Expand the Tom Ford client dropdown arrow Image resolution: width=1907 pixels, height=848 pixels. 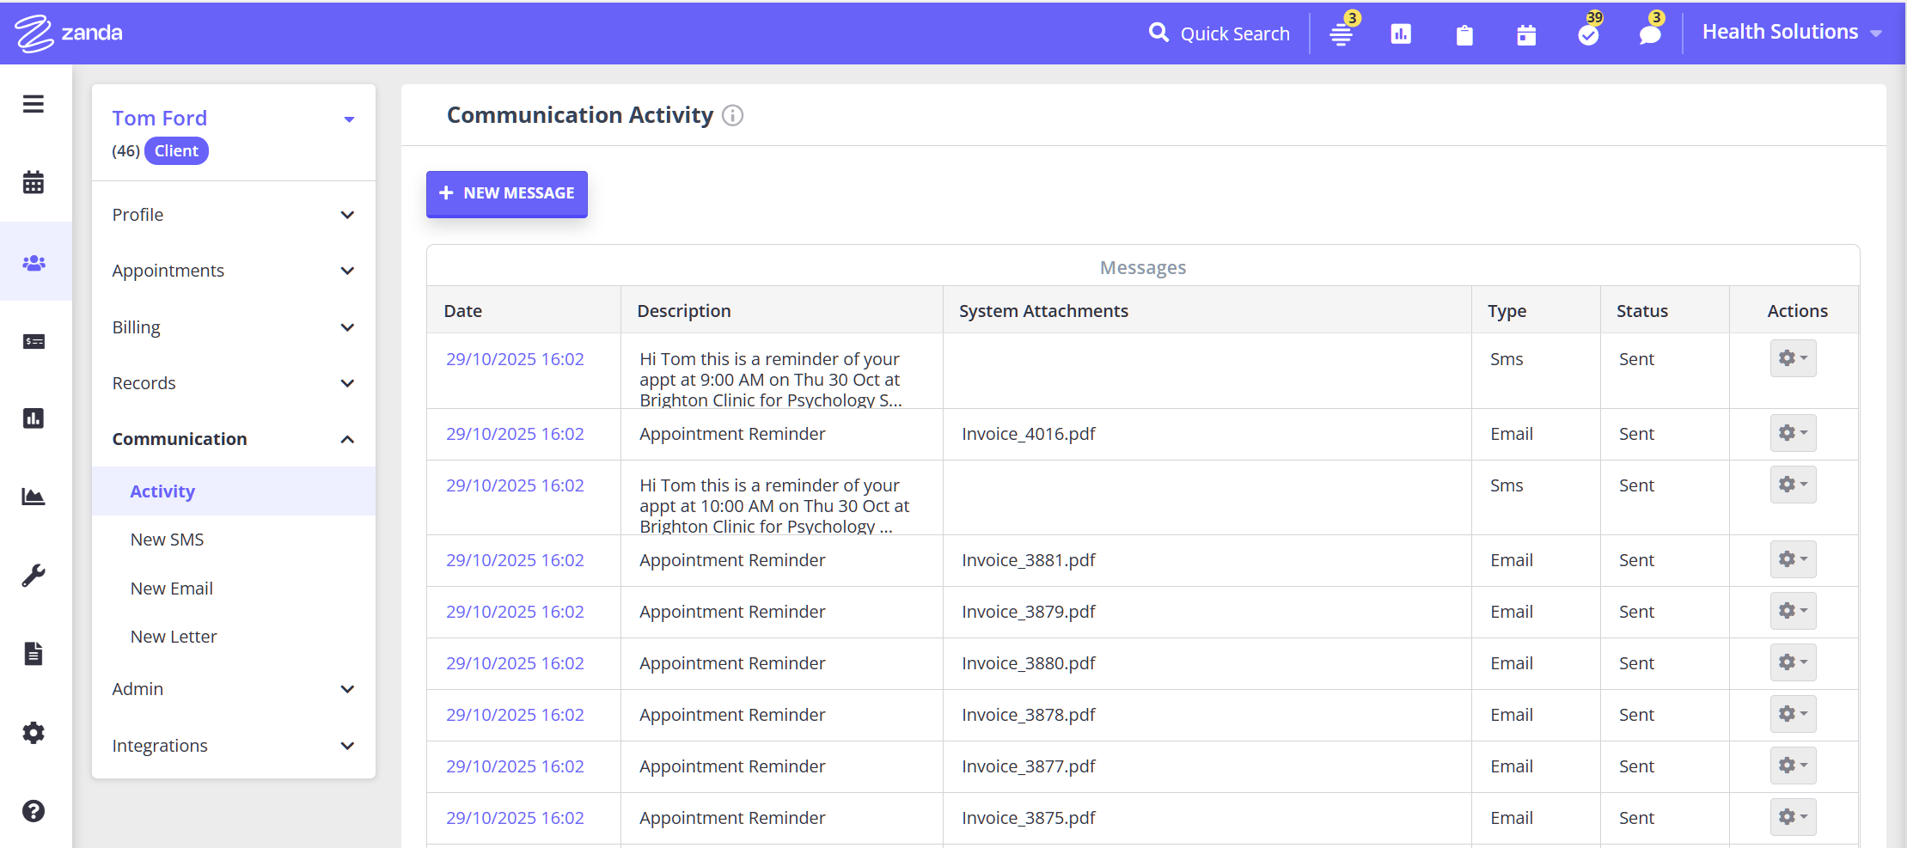tap(349, 119)
